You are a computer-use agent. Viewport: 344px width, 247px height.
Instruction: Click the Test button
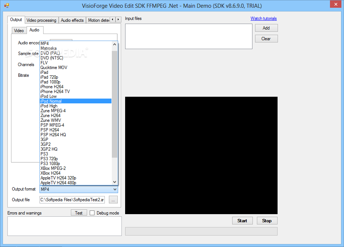click(79, 213)
